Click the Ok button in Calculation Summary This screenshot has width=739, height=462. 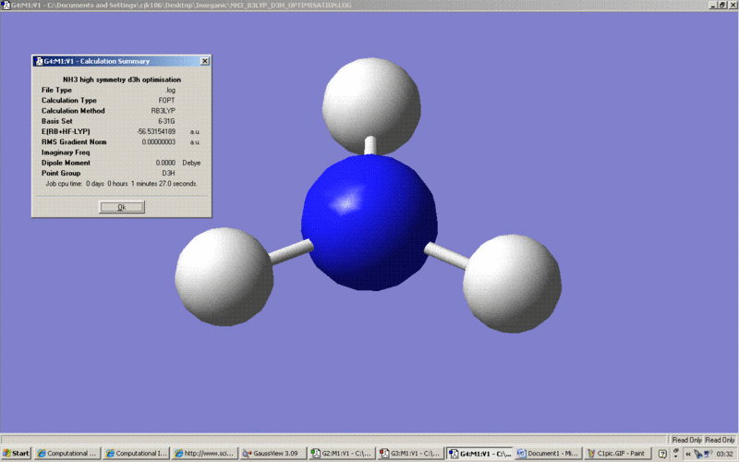click(x=121, y=207)
